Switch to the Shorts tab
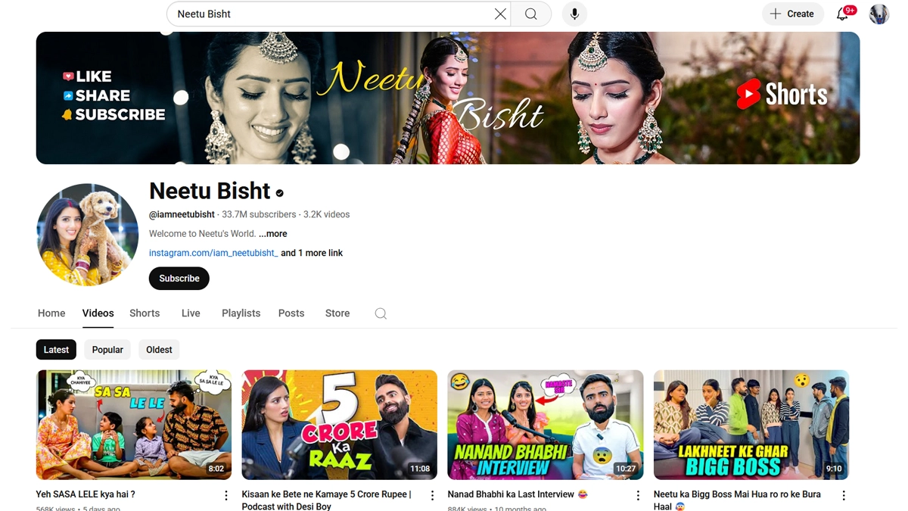 (x=145, y=313)
